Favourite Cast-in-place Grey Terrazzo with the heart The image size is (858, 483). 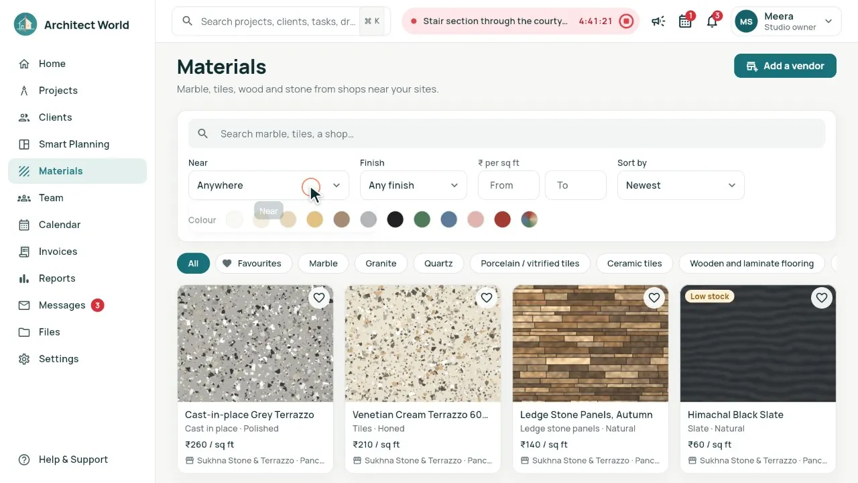[319, 298]
